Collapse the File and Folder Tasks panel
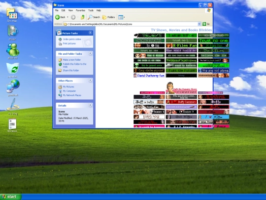266x200 pixels. (90, 53)
